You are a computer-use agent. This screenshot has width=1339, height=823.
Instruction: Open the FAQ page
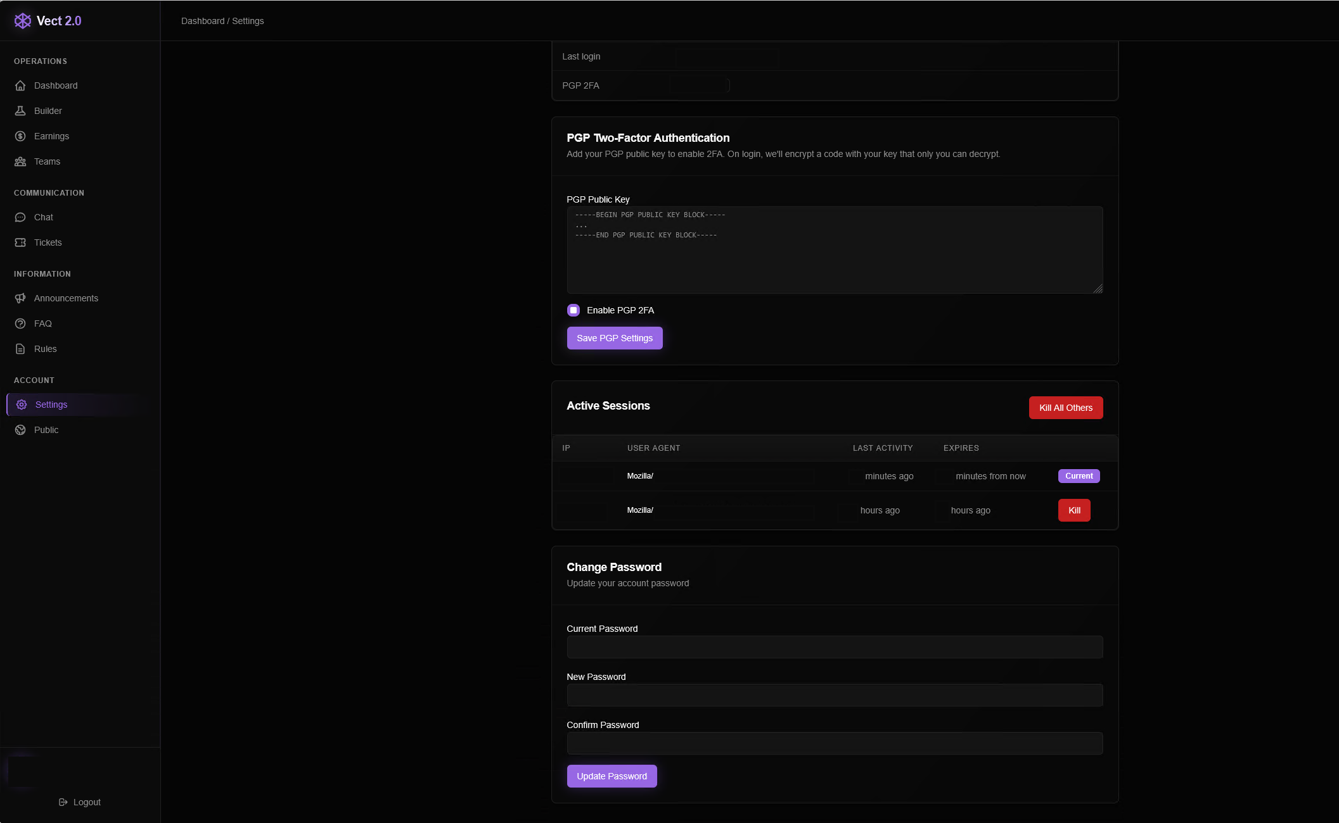43,324
